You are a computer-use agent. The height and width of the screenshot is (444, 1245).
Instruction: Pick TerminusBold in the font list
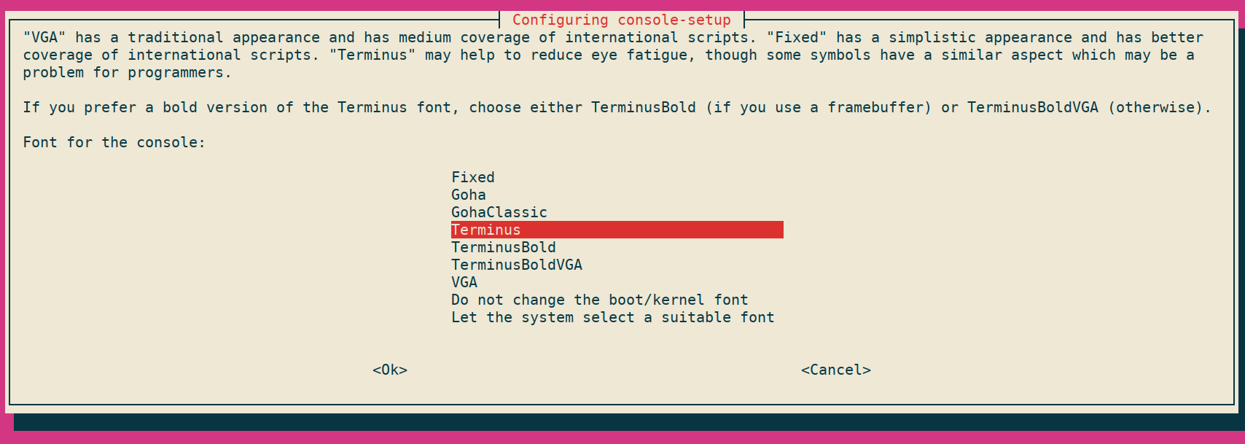click(504, 247)
